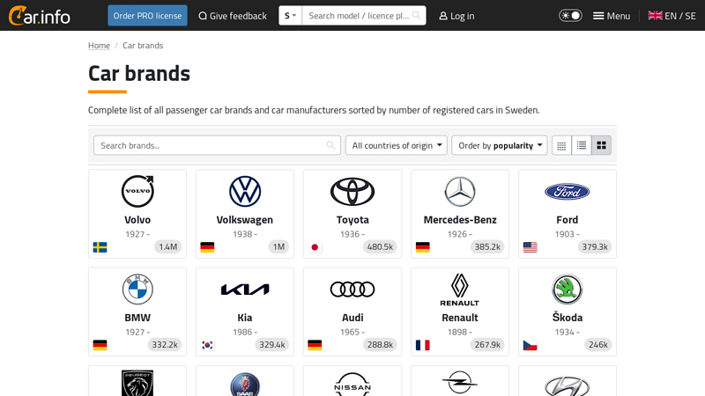Viewport: 705px width, 396px height.
Task: Open the Ford oval logo
Action: (568, 192)
